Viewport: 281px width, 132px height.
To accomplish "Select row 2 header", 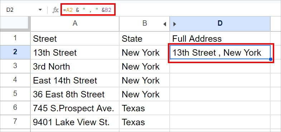I will 15,52.
